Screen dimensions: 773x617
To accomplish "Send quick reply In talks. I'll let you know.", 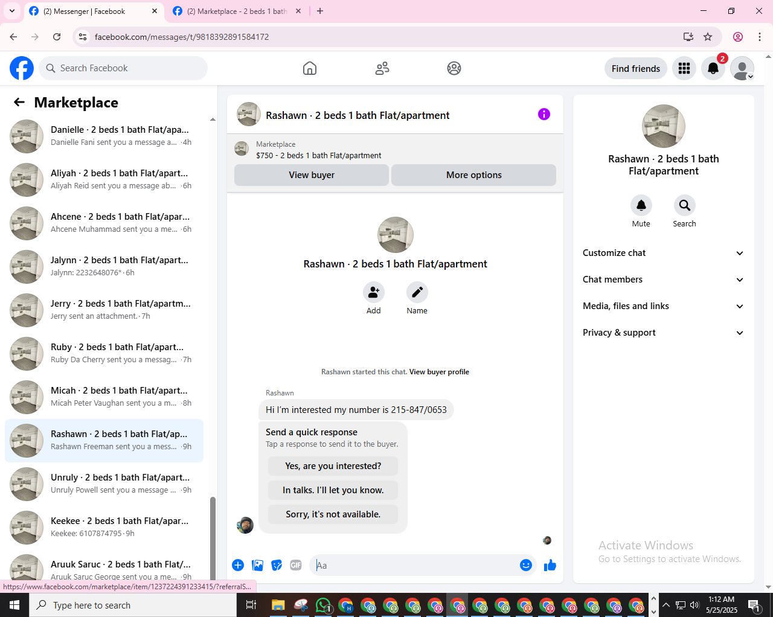I will [333, 490].
